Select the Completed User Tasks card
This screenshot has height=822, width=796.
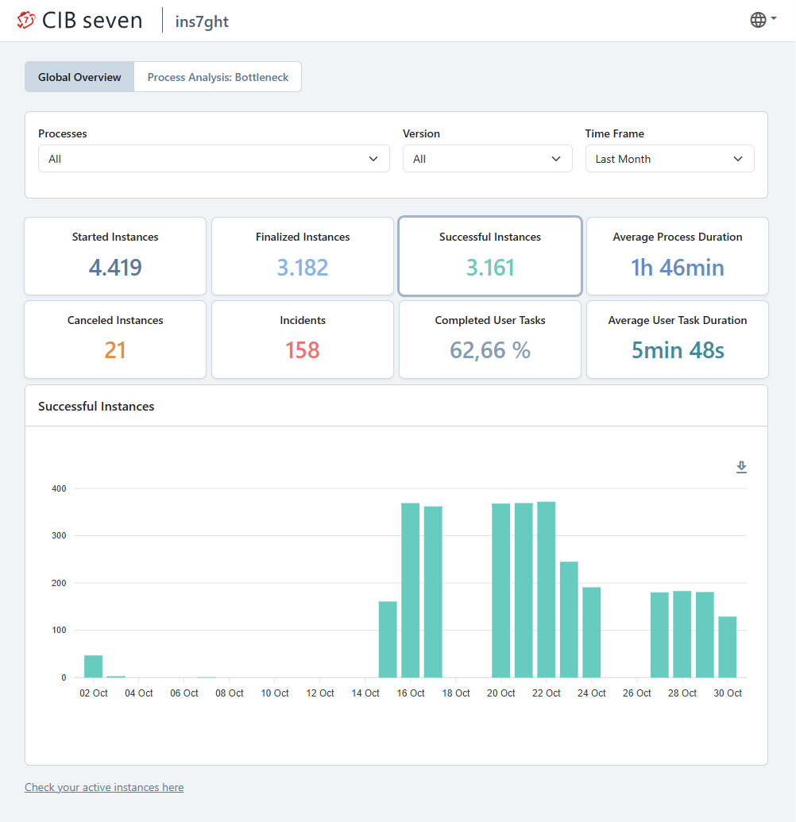point(490,339)
